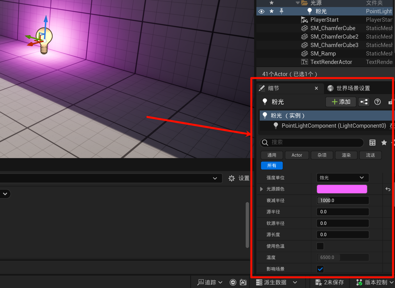Open the help question mark icon
The image size is (395, 288).
point(378,102)
